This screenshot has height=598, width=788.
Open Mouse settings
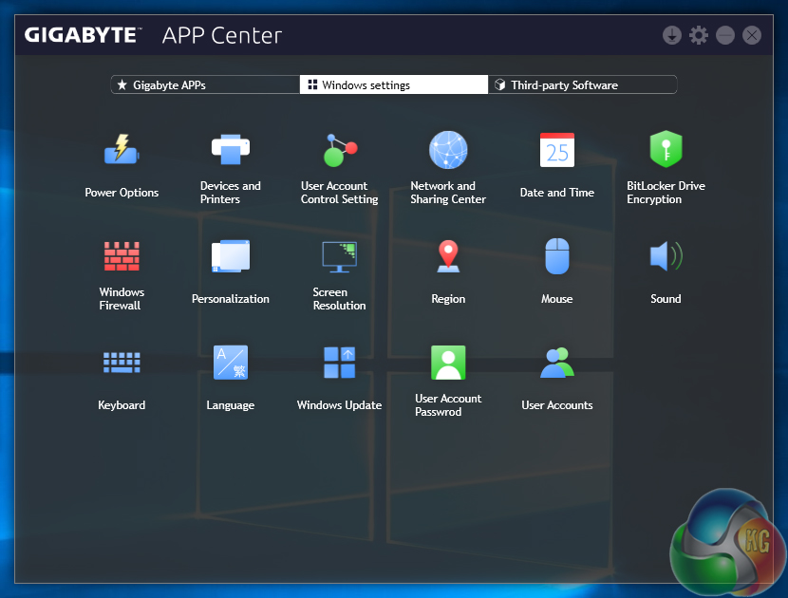tap(557, 256)
